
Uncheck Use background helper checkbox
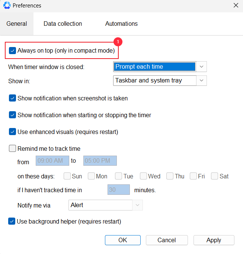[x=12, y=221]
